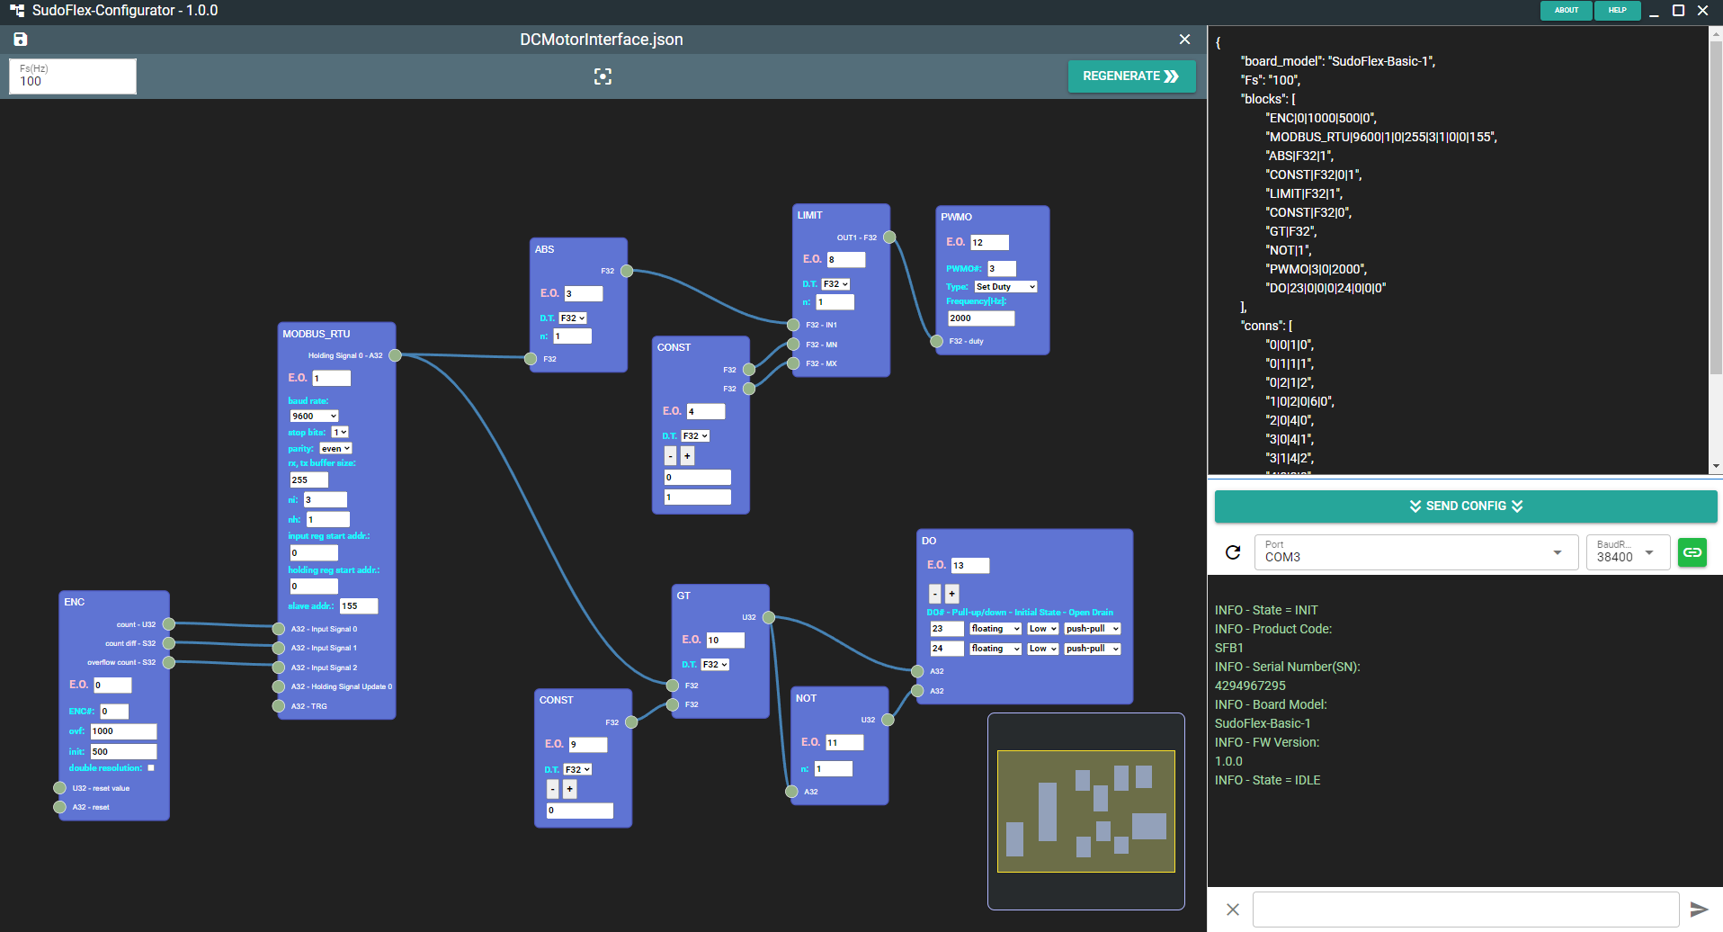1723x932 pixels.
Task: Open the Help menu item
Action: pos(1617,10)
